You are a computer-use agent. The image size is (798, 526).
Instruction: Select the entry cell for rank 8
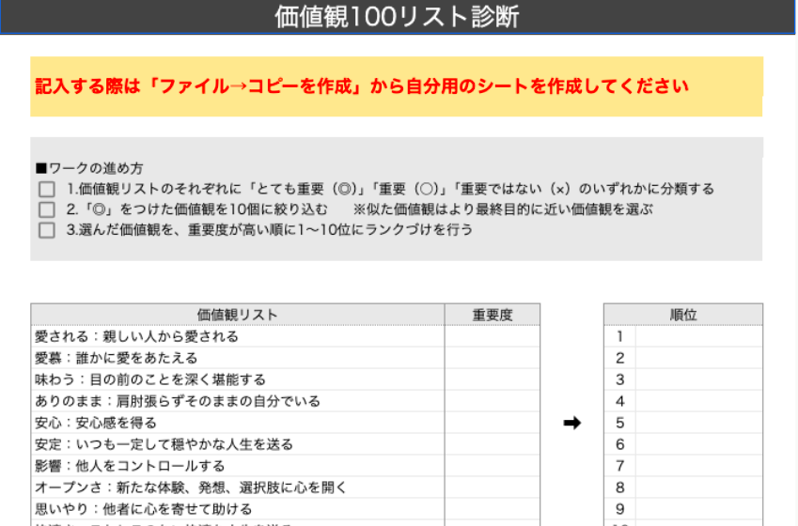[x=698, y=487]
